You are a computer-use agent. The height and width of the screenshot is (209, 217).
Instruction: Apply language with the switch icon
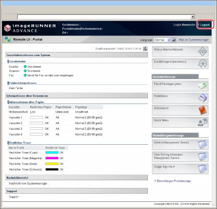click(x=174, y=40)
